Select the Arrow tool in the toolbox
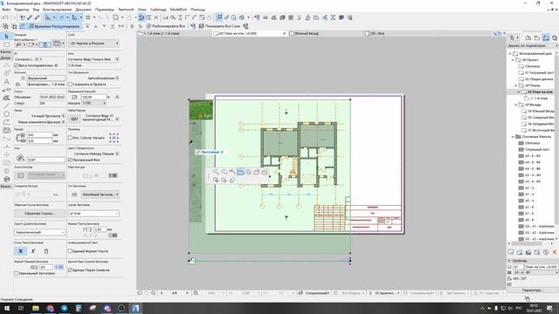Image resolution: width=559 pixels, height=314 pixels. [6, 36]
